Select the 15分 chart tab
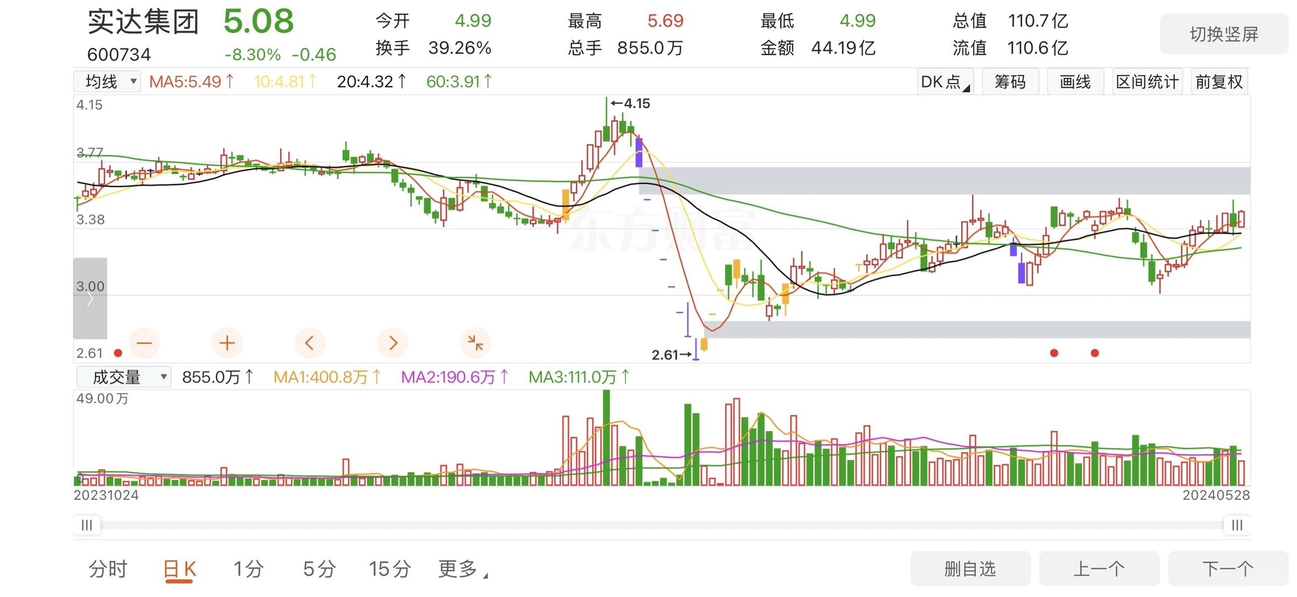This screenshot has height=597, width=1297. click(x=390, y=569)
